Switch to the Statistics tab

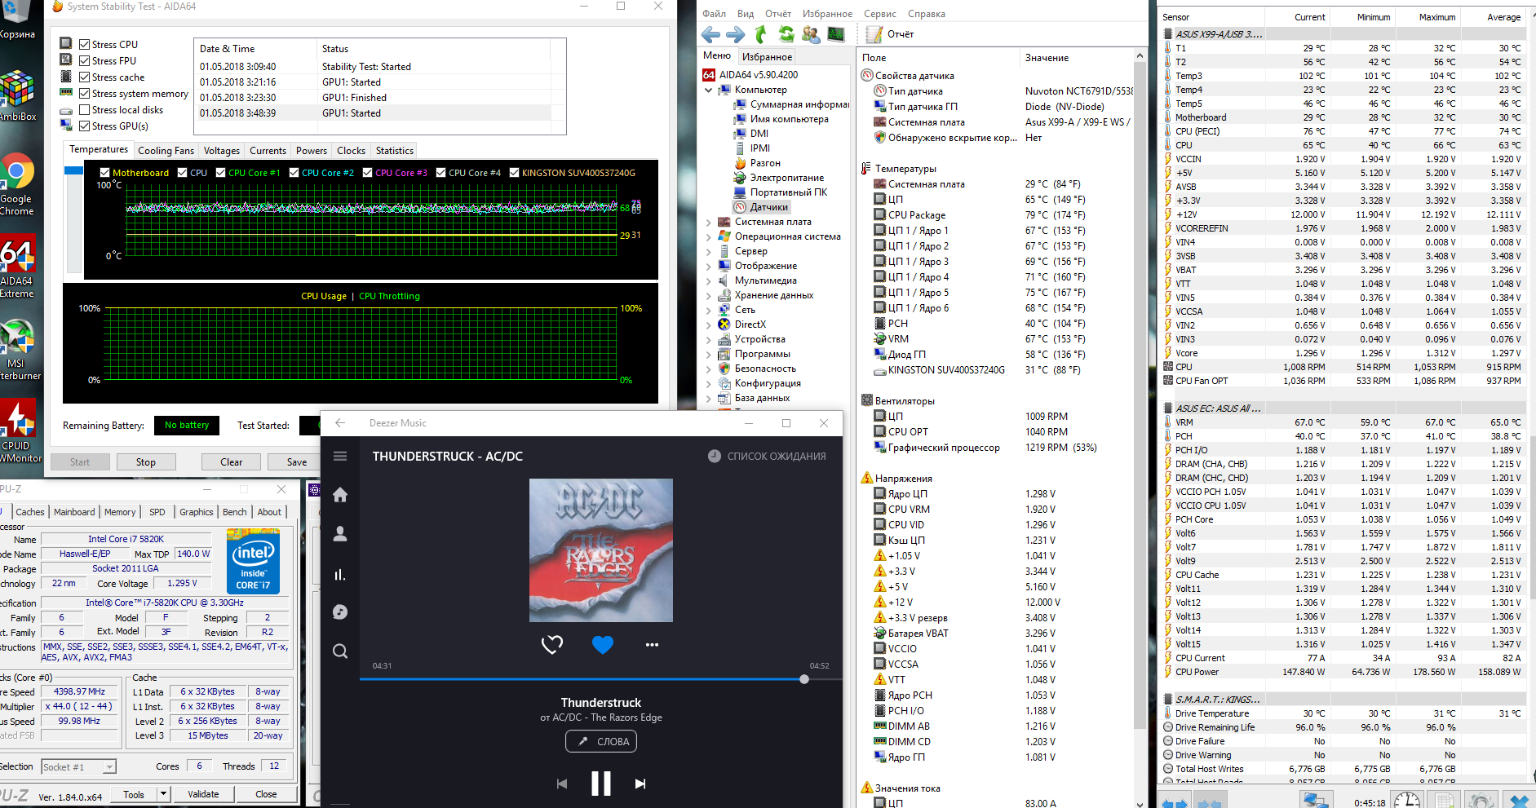[395, 151]
